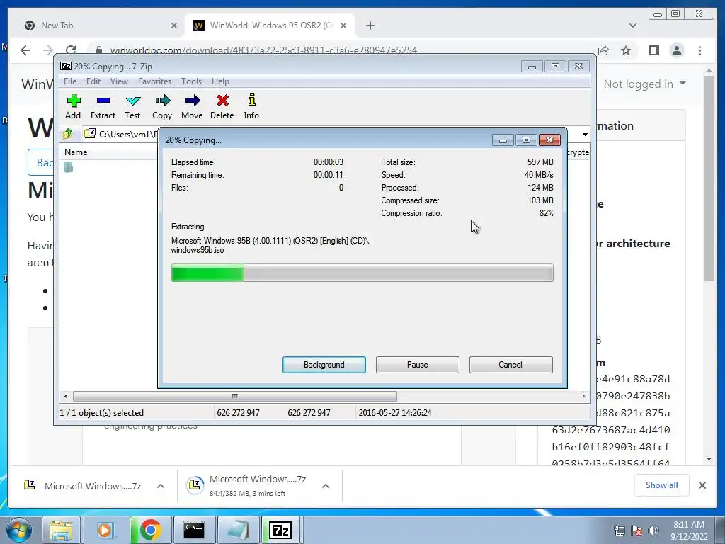This screenshot has width=725, height=544.
Task: Click the 7-Zip horizontal scrollbar thumb
Action: (235, 396)
